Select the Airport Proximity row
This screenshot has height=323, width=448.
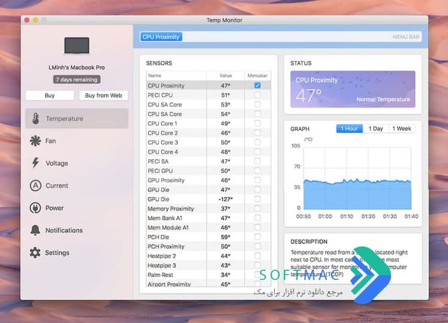pos(208,284)
